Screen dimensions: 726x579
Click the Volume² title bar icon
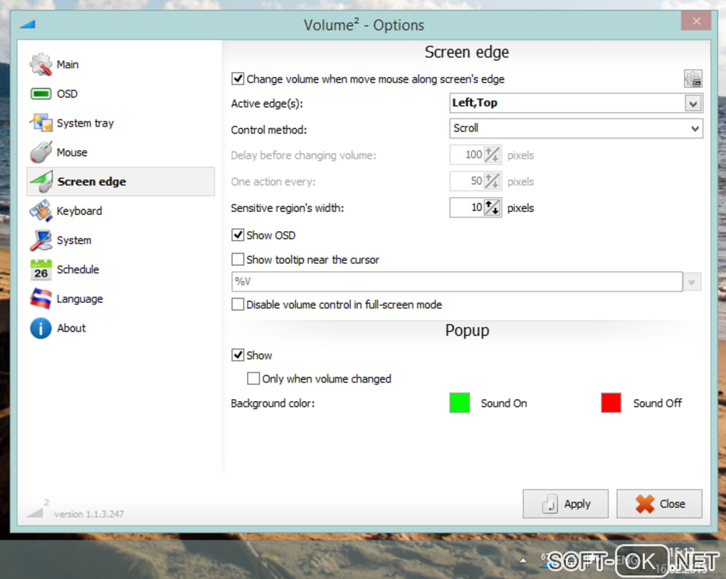28,23
